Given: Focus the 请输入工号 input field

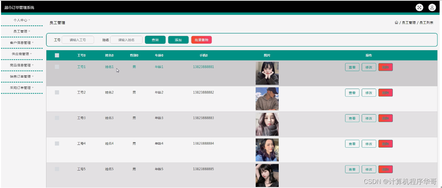Looking at the screenshot, I should [78, 40].
